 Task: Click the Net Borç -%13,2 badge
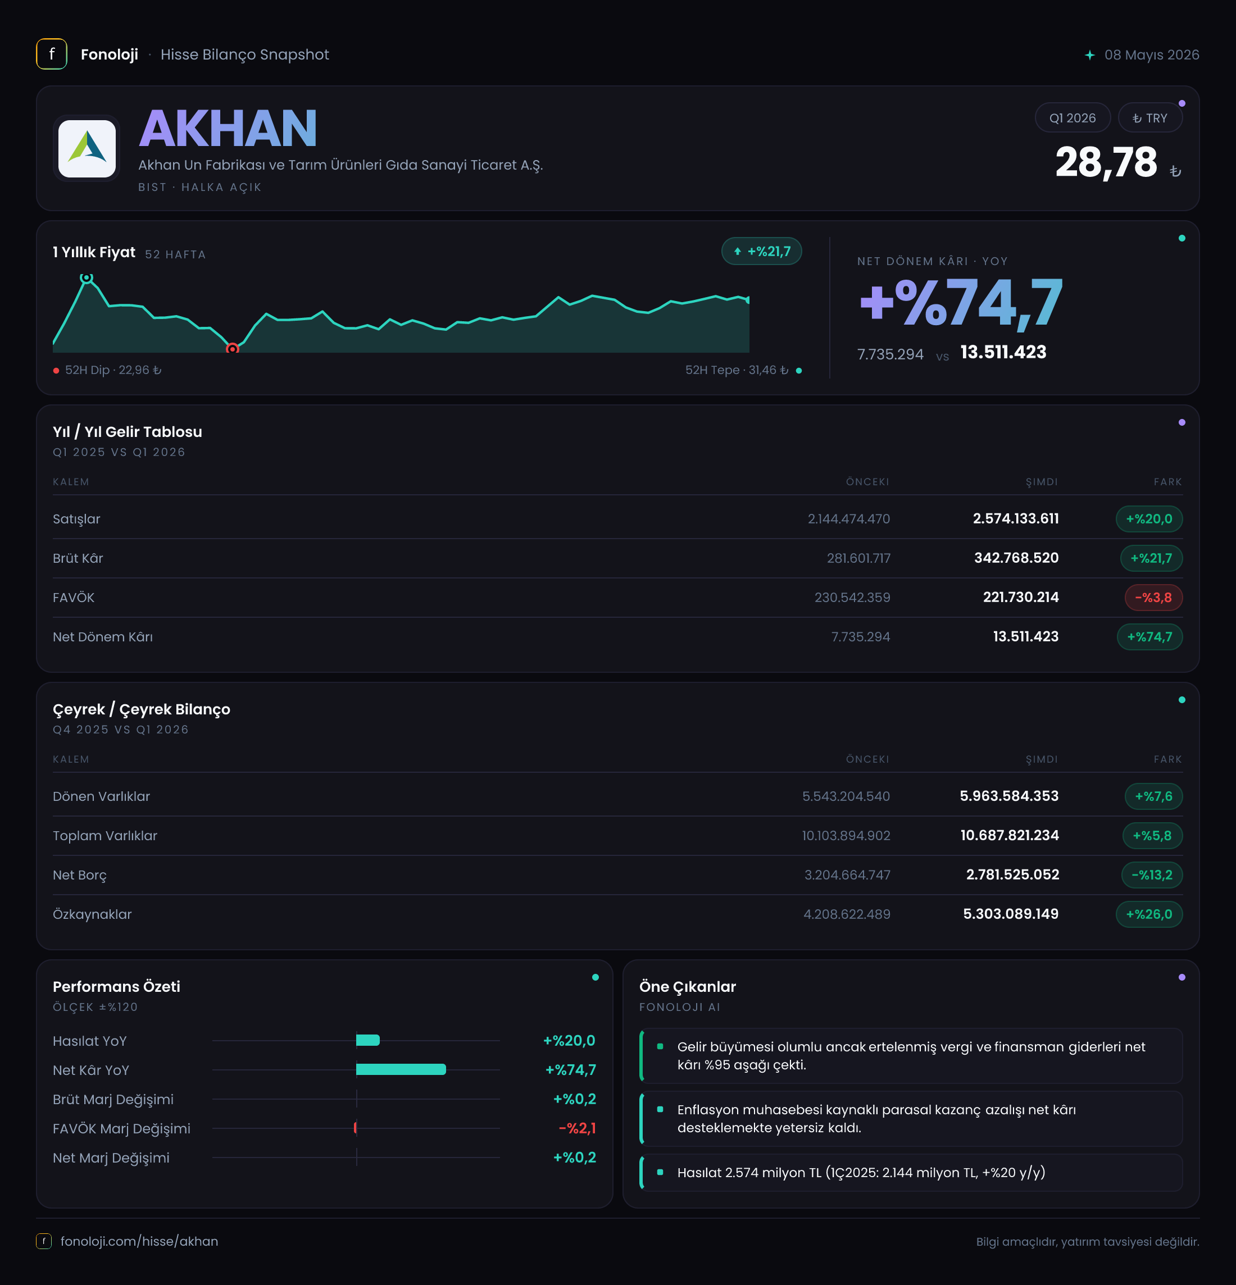tap(1151, 874)
